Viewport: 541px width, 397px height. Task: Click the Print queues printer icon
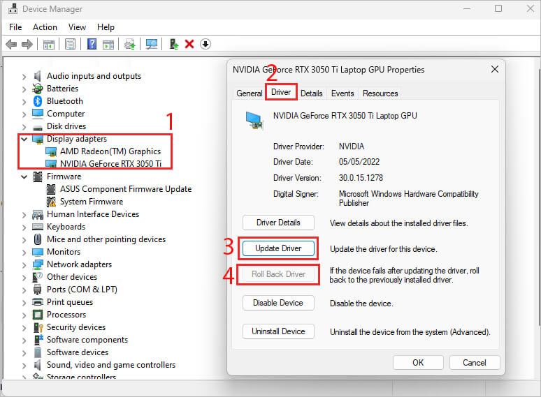tap(37, 302)
